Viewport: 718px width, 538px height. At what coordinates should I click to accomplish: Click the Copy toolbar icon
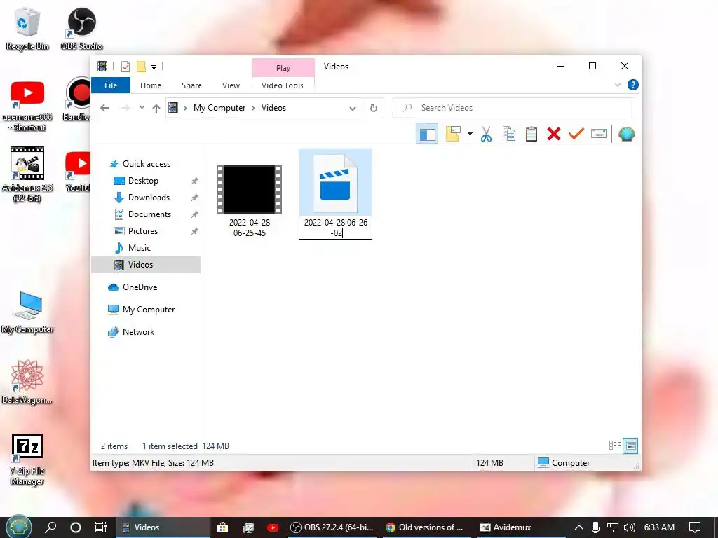click(x=509, y=134)
